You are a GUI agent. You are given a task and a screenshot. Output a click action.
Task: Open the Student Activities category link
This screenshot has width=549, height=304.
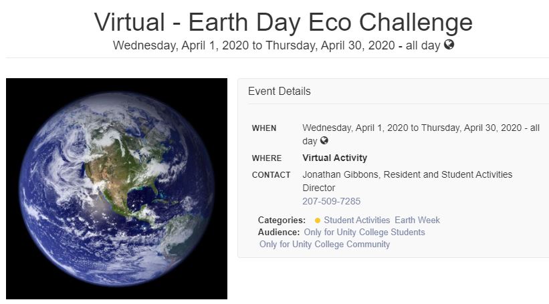click(356, 220)
